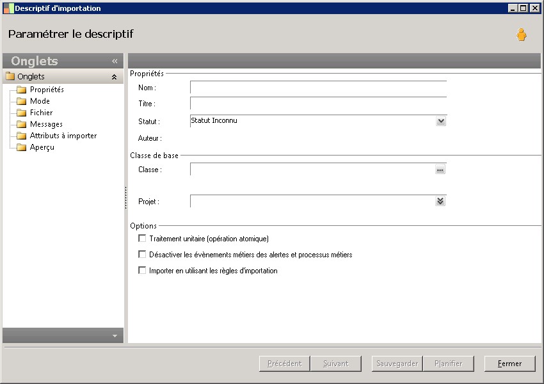Screen dimensions: 544x384
Task: Open the sidebar bottom arrow menu
Action: pos(115,336)
